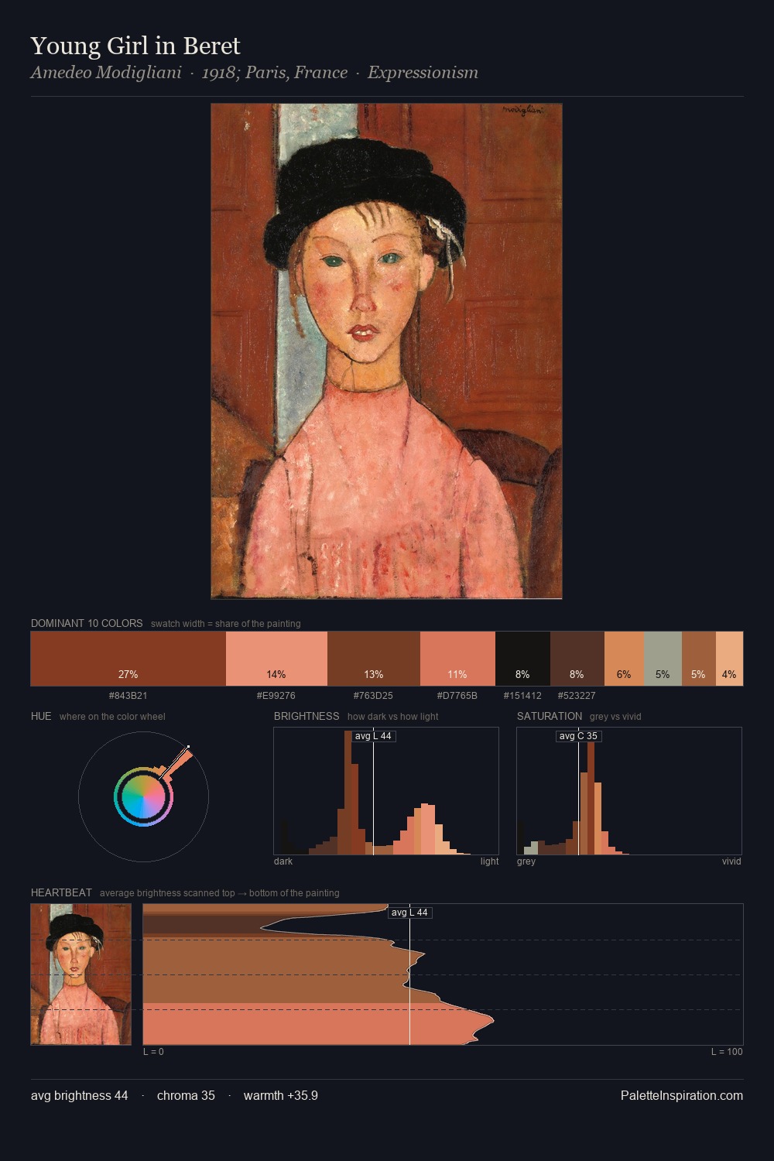Select the 5% medium brown swatch

click(698, 659)
